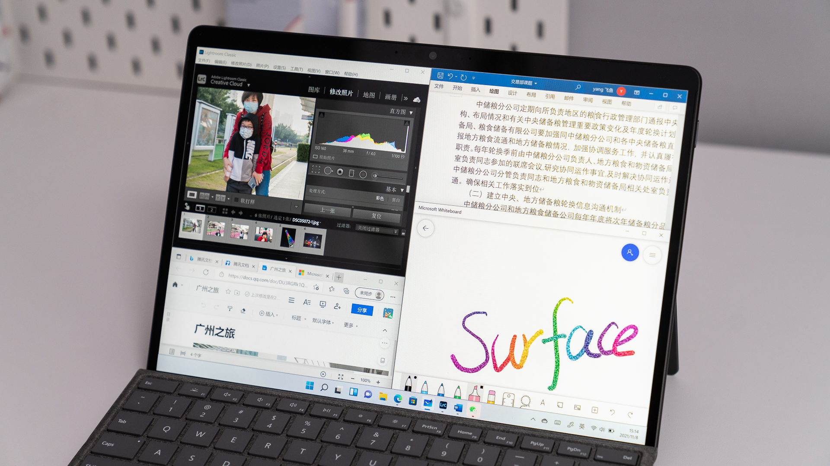
Task: Click the presentation mode icon in Tencent Docs
Action: point(322,304)
